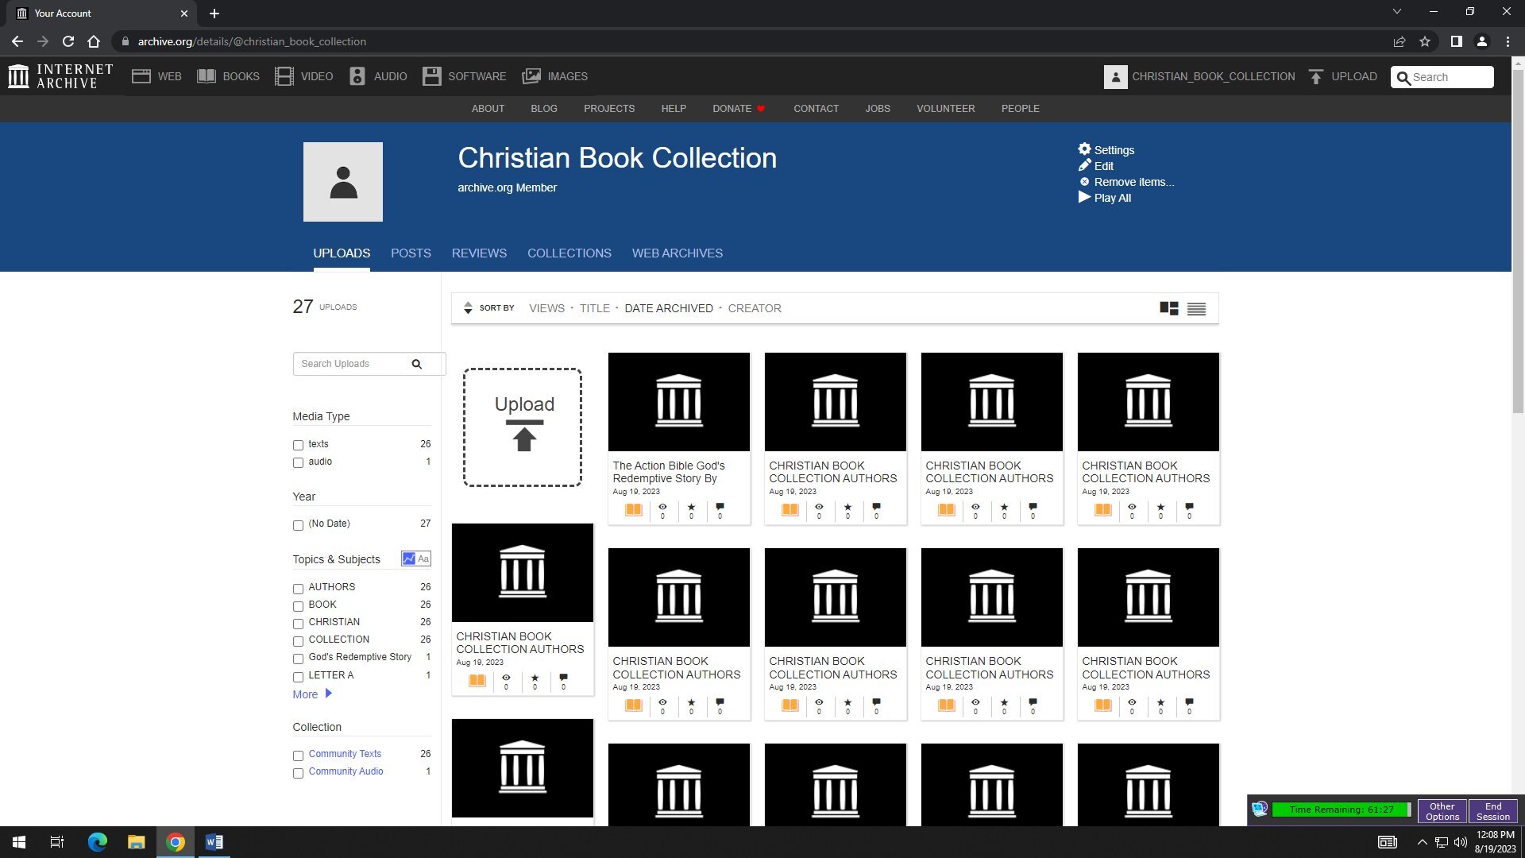The height and width of the screenshot is (858, 1525).
Task: Open the Audio section icon
Action: [x=357, y=76]
